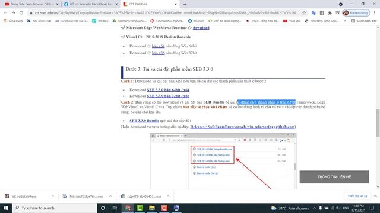Close the Facebook Bách Khoa tab

tap(116, 4)
